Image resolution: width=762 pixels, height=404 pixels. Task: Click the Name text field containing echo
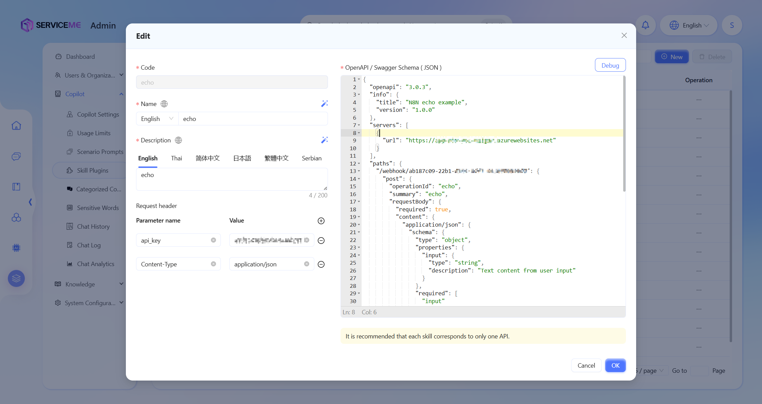coord(253,119)
